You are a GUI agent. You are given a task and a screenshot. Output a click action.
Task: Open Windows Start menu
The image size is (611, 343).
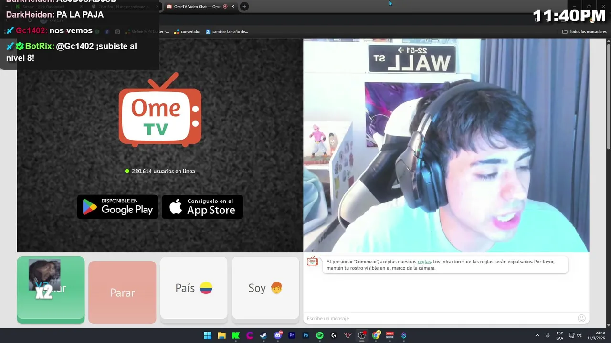tap(208, 335)
